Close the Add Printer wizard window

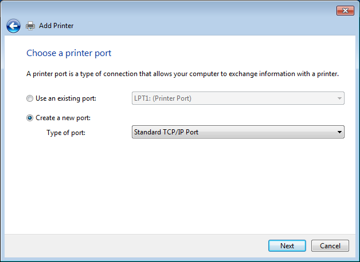click(x=344, y=10)
